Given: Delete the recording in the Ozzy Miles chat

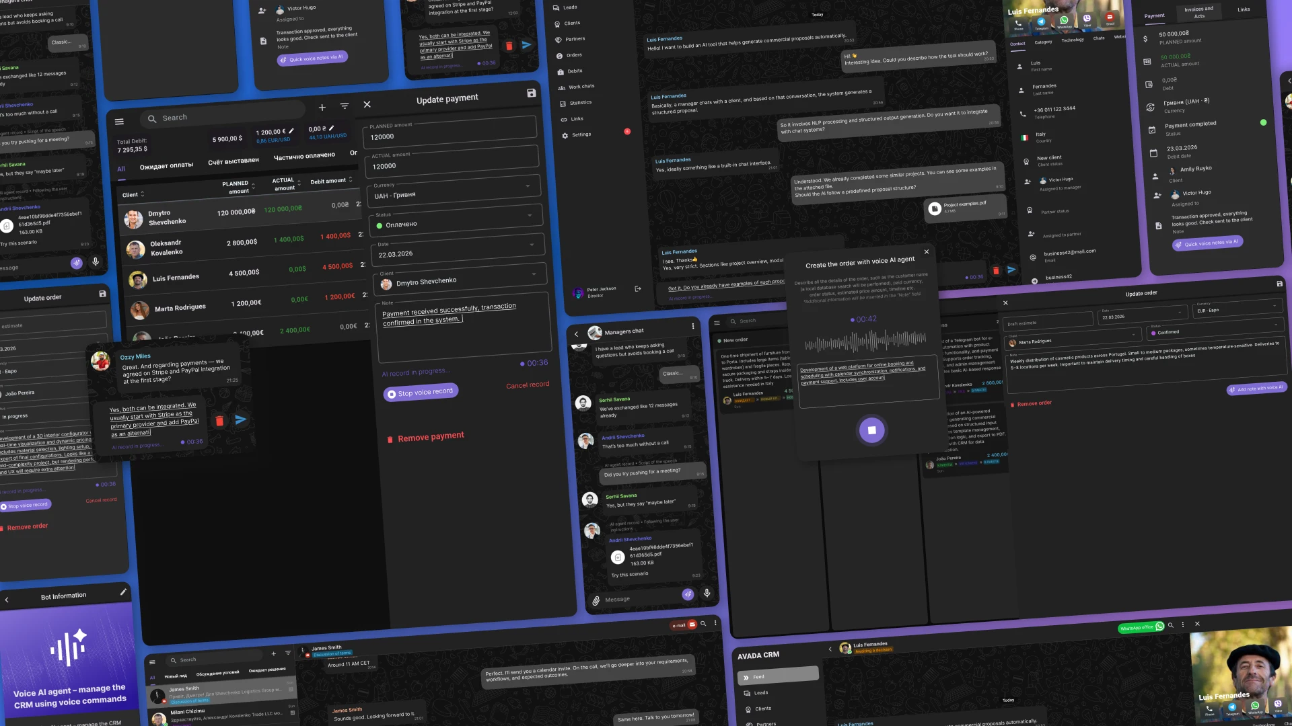Looking at the screenshot, I should pyautogui.click(x=219, y=421).
